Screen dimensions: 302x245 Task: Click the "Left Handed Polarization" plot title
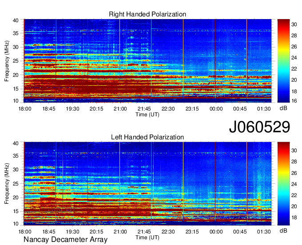(x=147, y=137)
